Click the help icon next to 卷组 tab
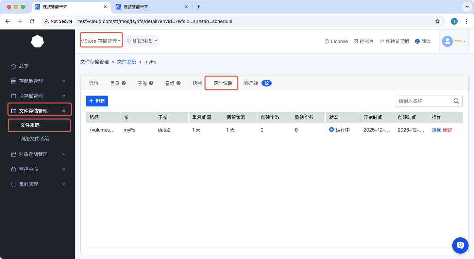The height and width of the screenshot is (259, 474). click(178, 83)
